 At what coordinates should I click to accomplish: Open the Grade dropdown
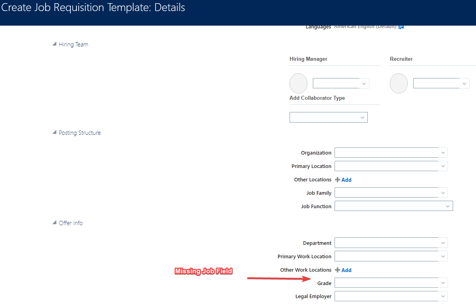coord(443,283)
